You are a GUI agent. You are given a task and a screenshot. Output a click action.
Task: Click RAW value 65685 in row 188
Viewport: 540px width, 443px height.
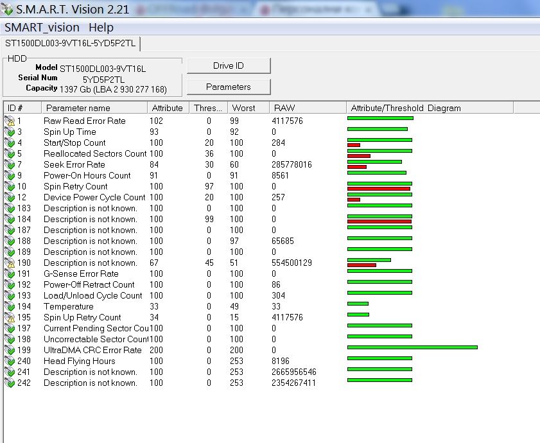click(x=283, y=241)
